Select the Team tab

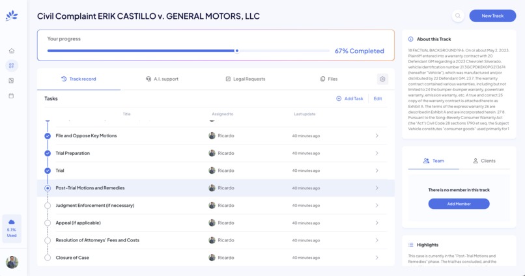coord(434,161)
